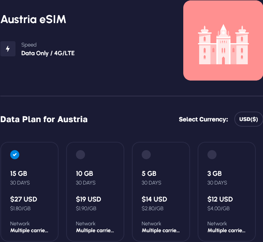Select the 5 GB plan radio button
The height and width of the screenshot is (242, 263).
coord(146,154)
